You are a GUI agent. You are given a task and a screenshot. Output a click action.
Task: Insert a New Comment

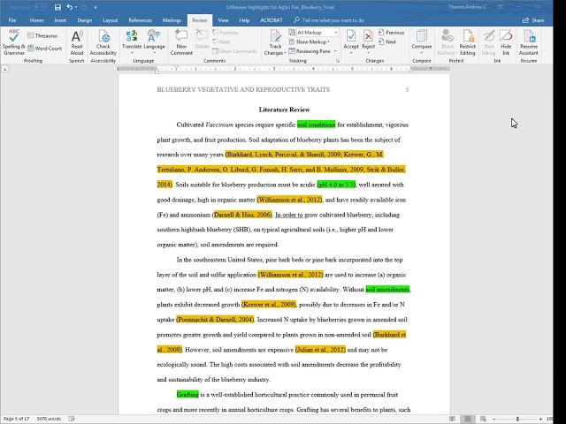(x=181, y=42)
